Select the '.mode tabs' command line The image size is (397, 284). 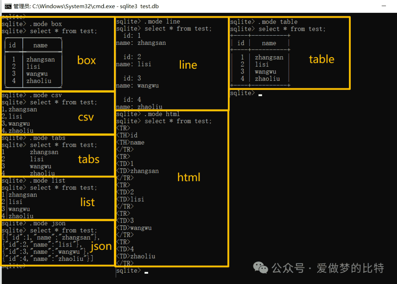(34, 138)
